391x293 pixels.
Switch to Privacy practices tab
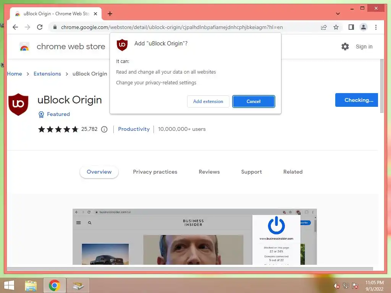[155, 172]
